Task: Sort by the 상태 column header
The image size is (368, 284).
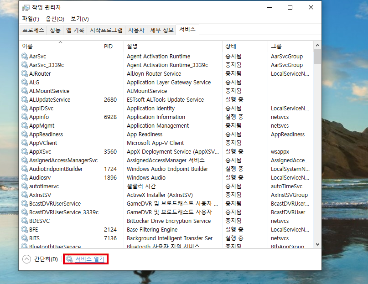Action: [245, 46]
